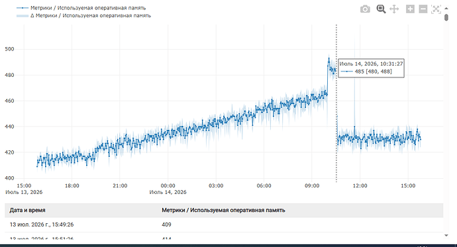Toggle the solid line memory series legend
This screenshot has height=247, width=457.
click(81, 8)
